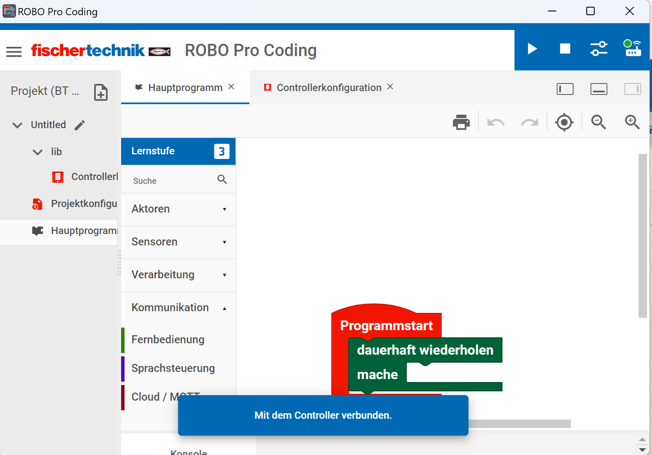Toggle the left sidebar panel layout
The height and width of the screenshot is (455, 652).
point(565,89)
